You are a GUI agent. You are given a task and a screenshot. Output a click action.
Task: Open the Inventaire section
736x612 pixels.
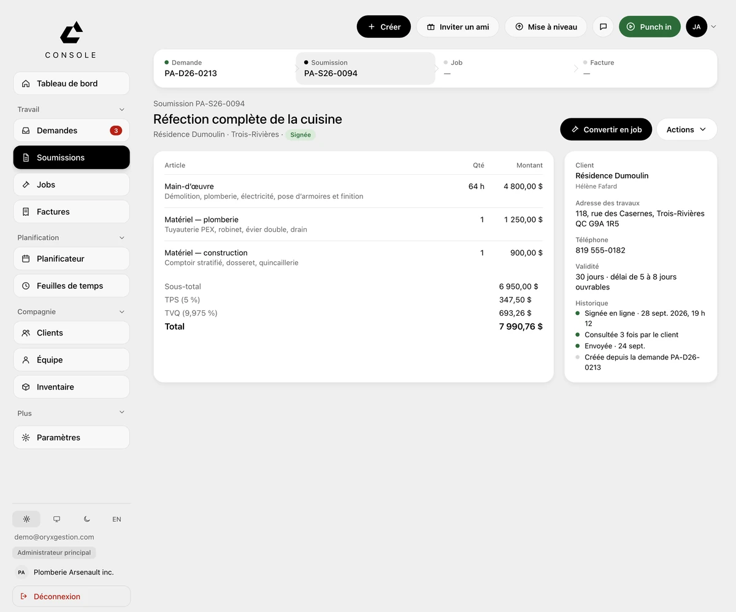pyautogui.click(x=71, y=387)
